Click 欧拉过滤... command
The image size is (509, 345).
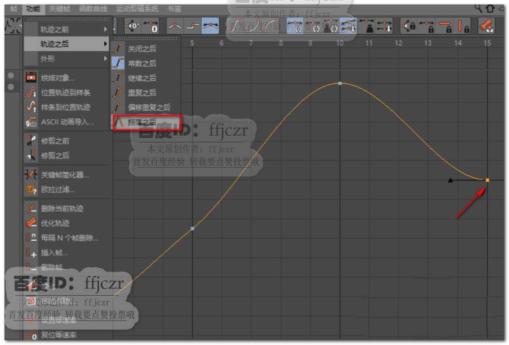coord(67,190)
